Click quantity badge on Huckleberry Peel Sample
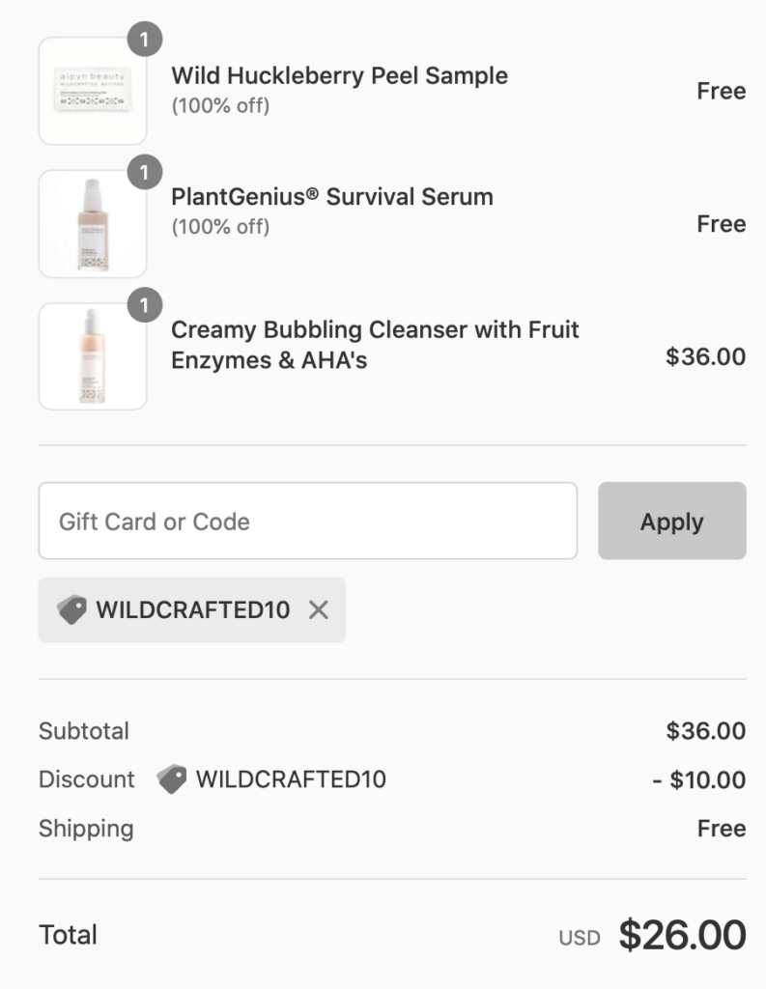Screen dimensions: 766x989 tap(145, 40)
